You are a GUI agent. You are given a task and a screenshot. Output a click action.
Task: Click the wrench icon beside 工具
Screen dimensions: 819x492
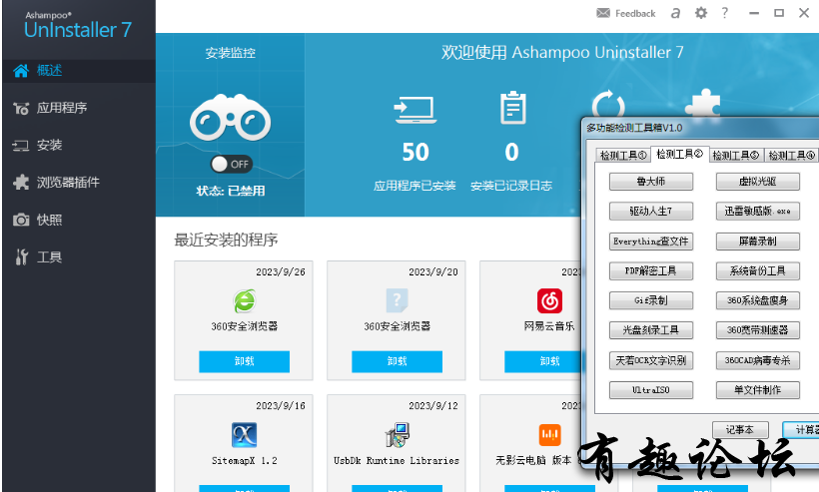pos(21,256)
